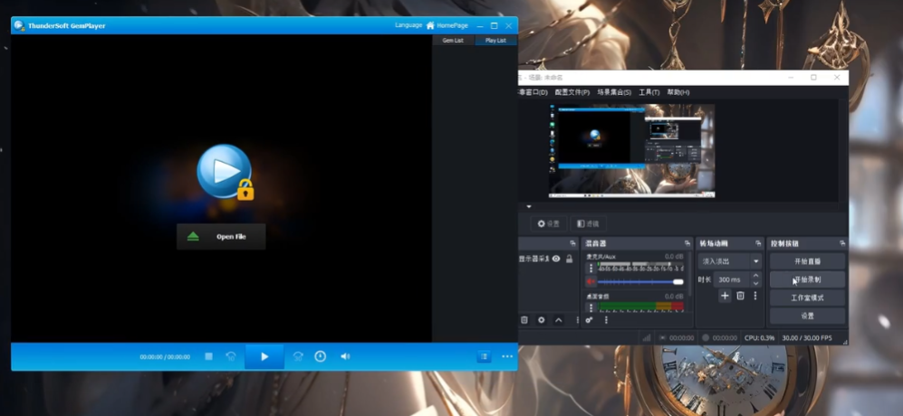Open the mic/Aux channel three-dot options
Viewport: 903px width, 416px height.
(591, 268)
